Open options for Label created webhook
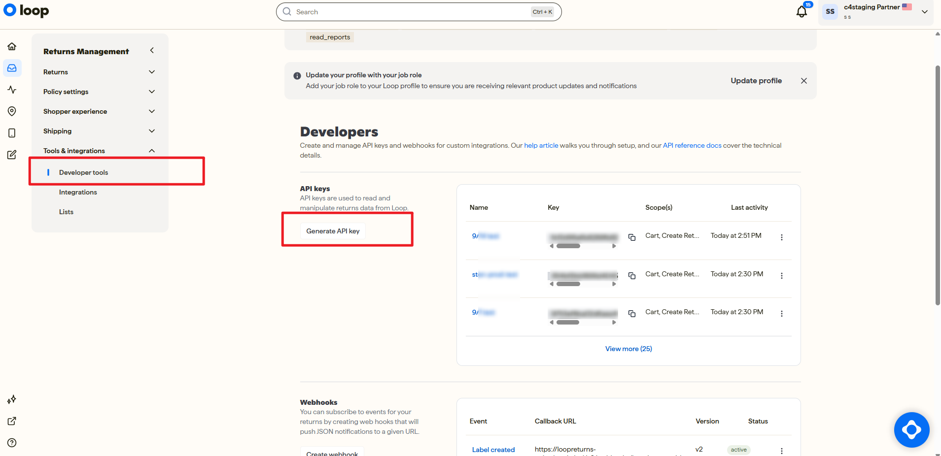The image size is (941, 456). (782, 451)
